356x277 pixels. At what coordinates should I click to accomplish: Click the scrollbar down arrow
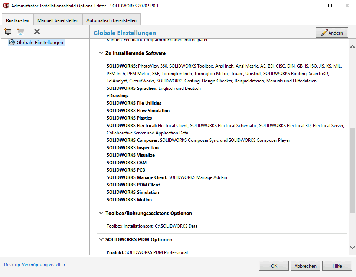352,248
